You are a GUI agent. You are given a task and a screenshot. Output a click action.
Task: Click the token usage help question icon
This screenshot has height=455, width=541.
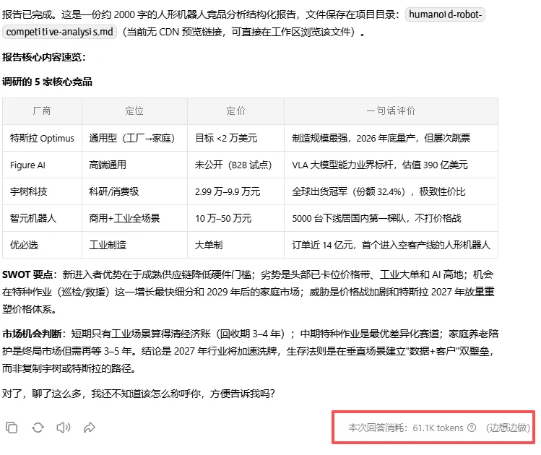(472, 428)
